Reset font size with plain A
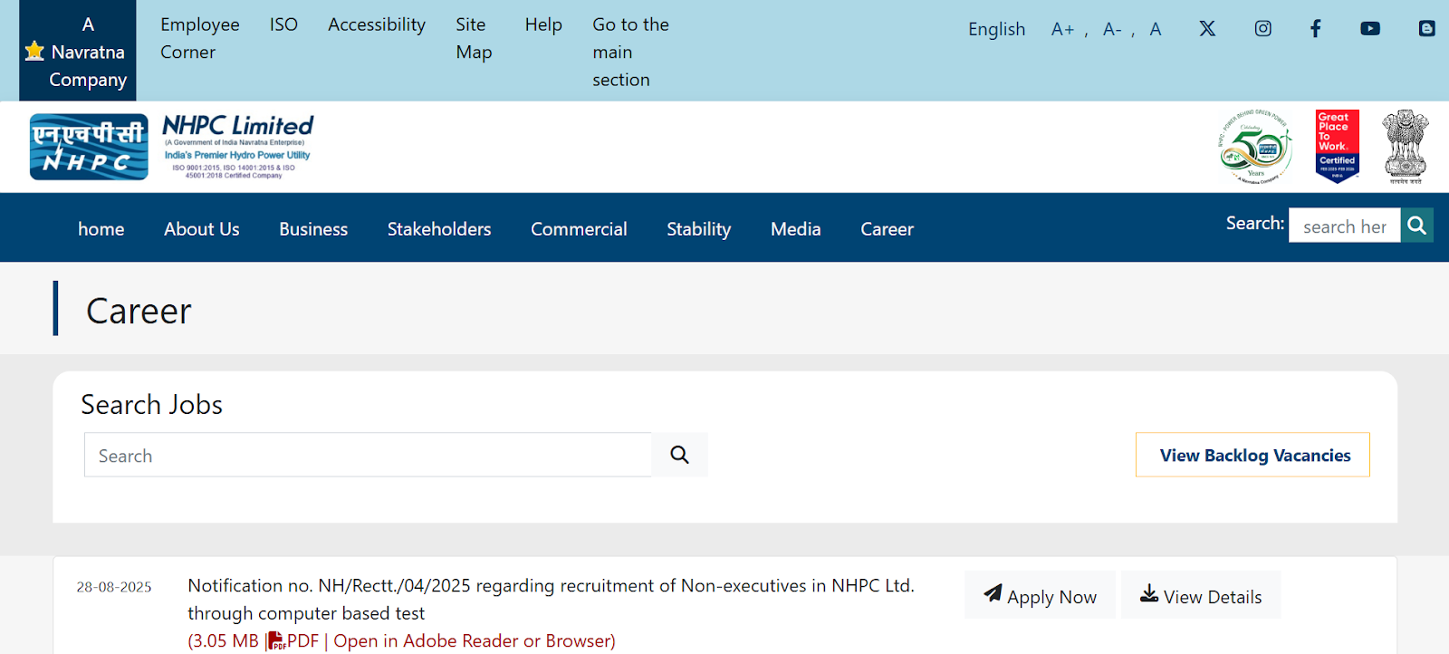1449x654 pixels. tap(1156, 29)
